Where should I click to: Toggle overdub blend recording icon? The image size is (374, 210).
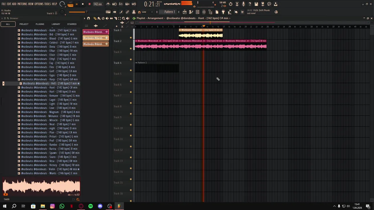click(x=127, y=4)
